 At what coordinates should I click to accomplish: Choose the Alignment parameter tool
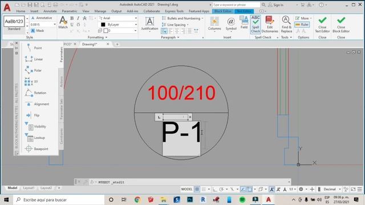tap(36, 104)
